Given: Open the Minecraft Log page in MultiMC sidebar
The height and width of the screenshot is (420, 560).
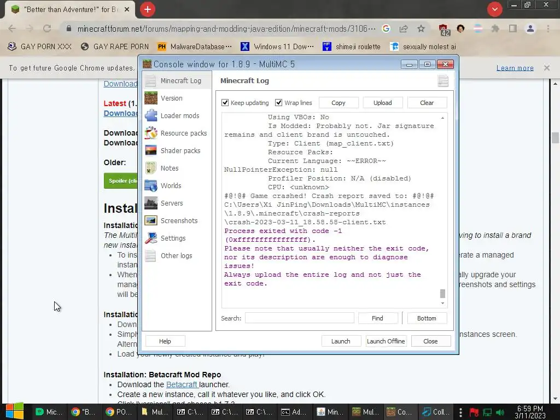Looking at the screenshot, I should (177, 81).
